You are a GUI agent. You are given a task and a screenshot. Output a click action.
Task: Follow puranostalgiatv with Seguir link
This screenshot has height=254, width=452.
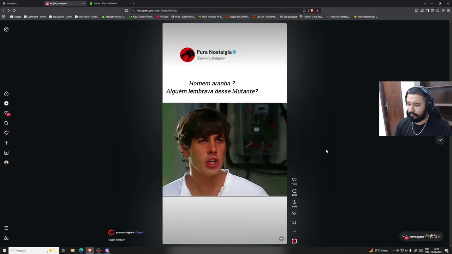point(140,232)
